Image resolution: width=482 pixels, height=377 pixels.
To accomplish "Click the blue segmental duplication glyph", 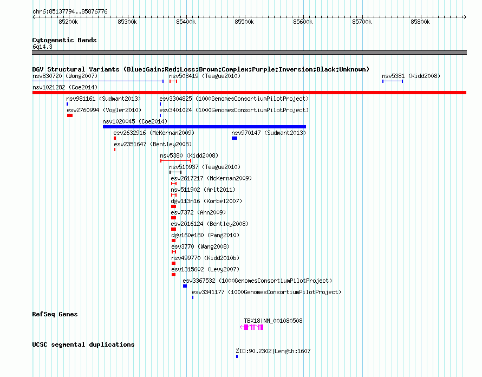I will [x=237, y=356].
